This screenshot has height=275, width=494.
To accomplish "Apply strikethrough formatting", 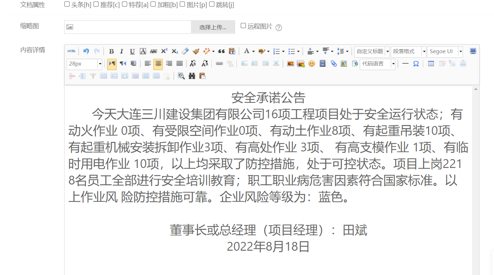I will (x=154, y=51).
